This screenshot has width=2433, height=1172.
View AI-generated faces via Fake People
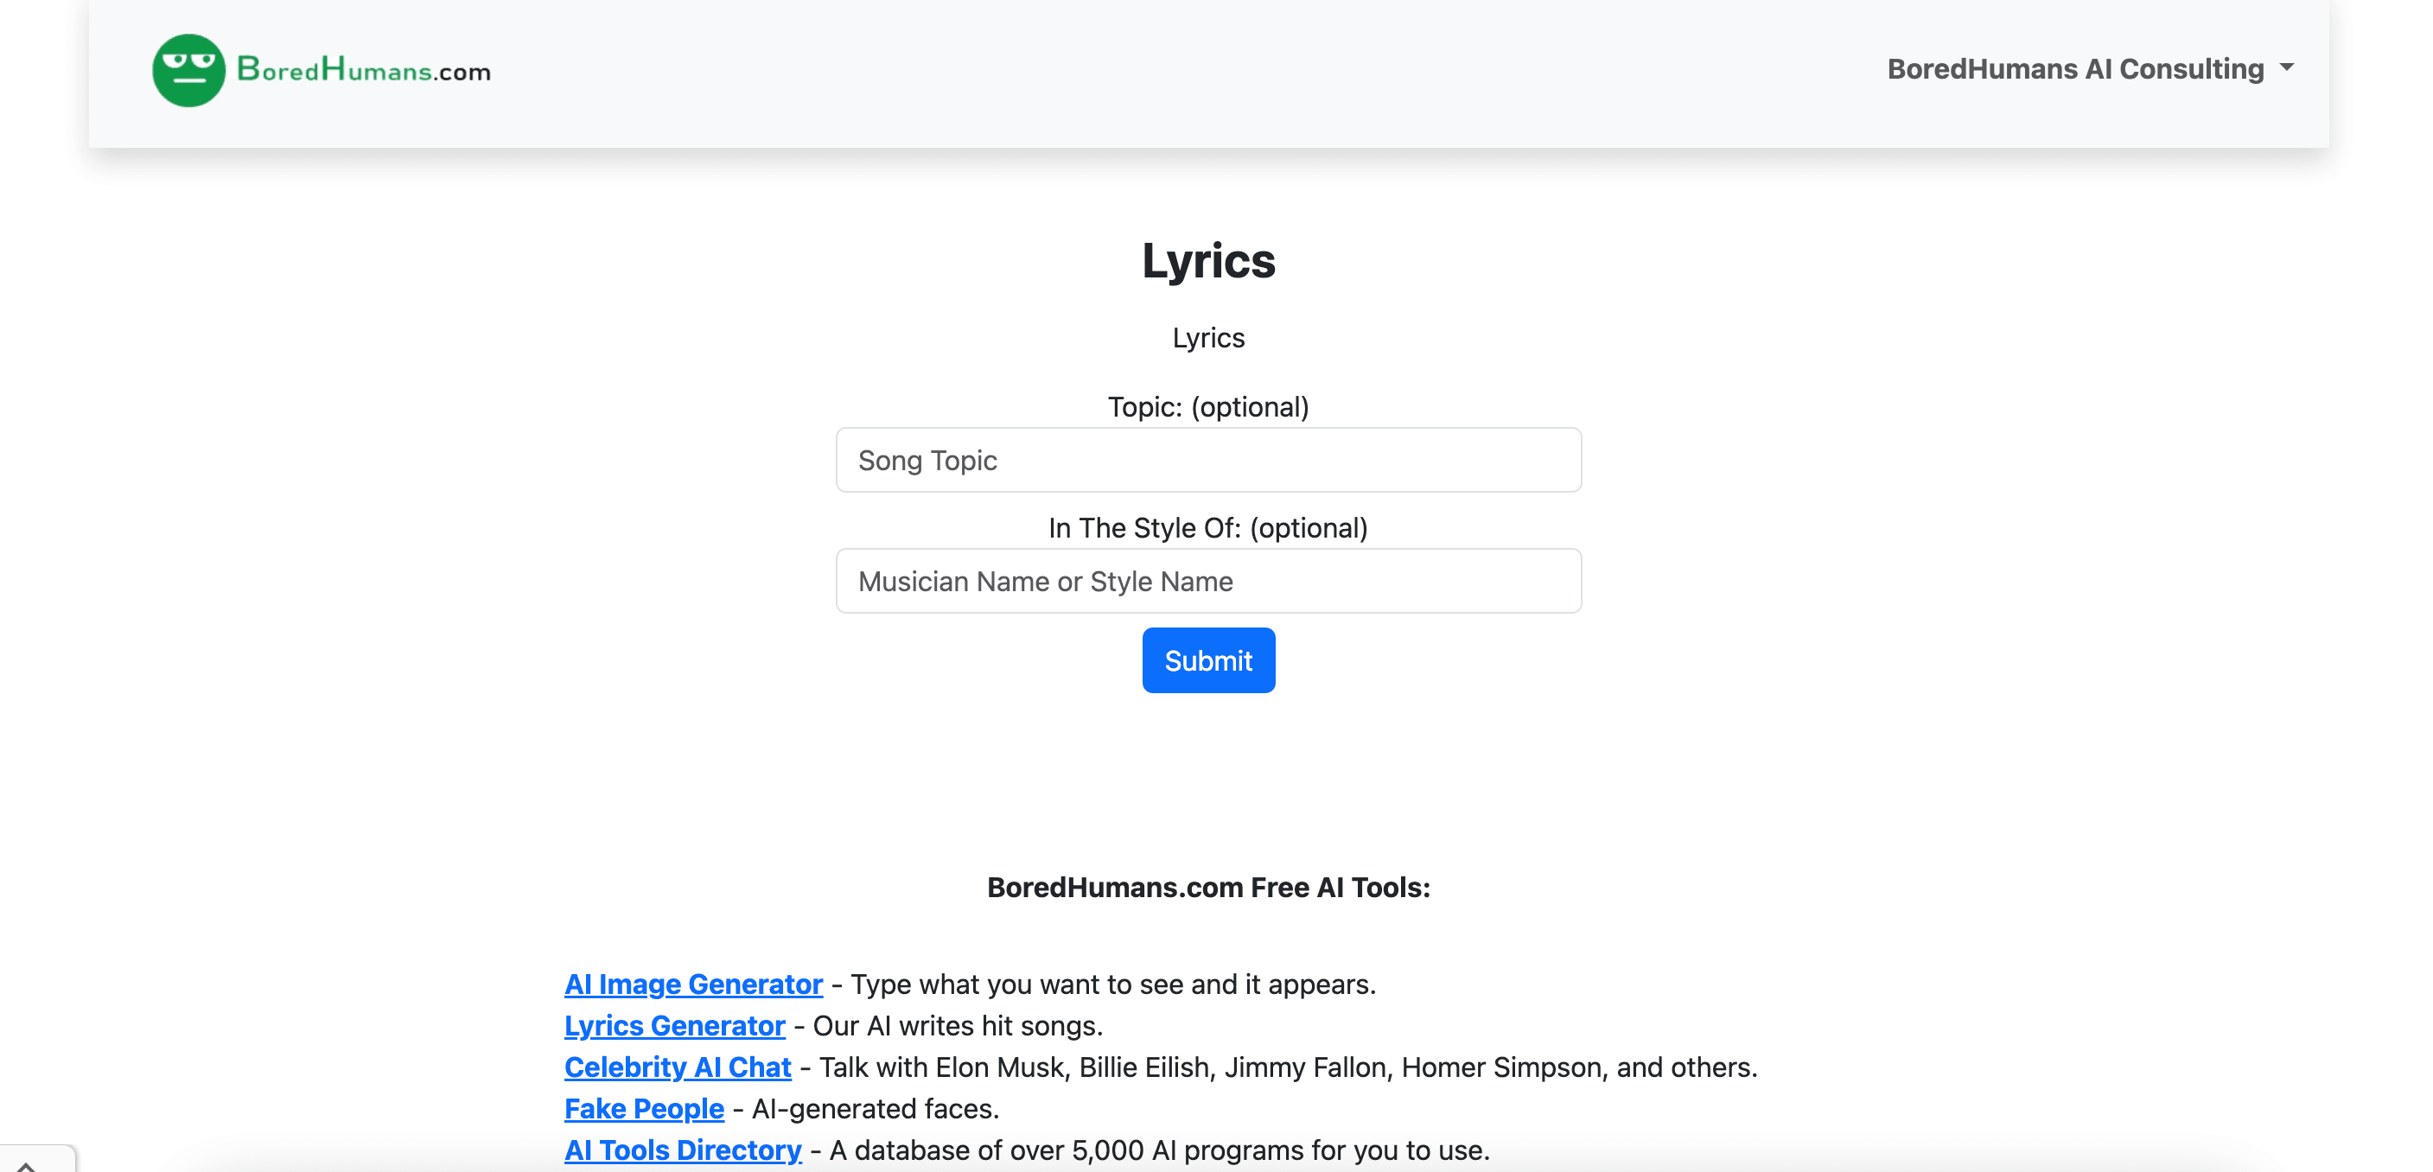(x=643, y=1108)
